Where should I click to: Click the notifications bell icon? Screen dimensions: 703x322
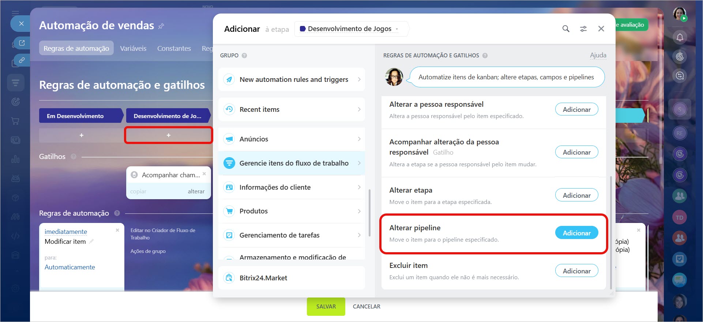tap(680, 37)
